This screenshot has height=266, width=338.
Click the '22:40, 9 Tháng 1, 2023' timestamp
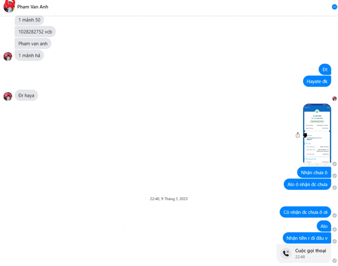[x=169, y=199]
